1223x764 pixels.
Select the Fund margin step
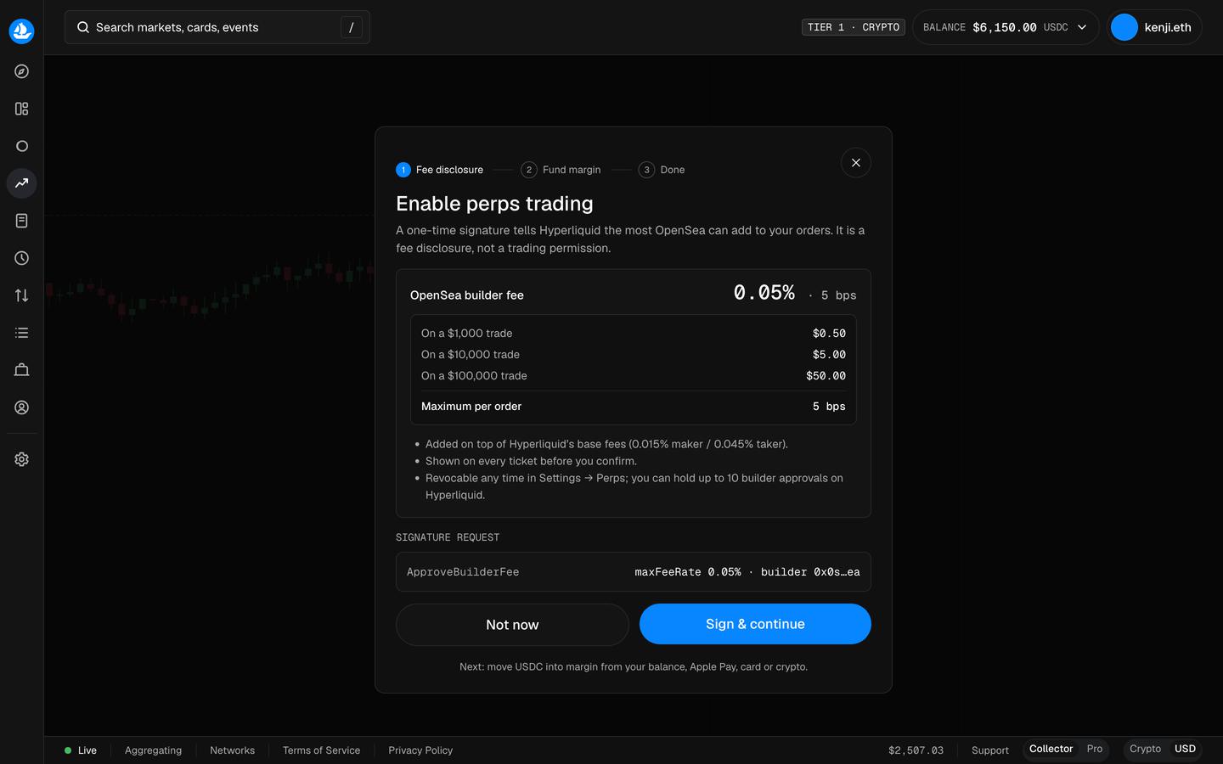coord(561,170)
